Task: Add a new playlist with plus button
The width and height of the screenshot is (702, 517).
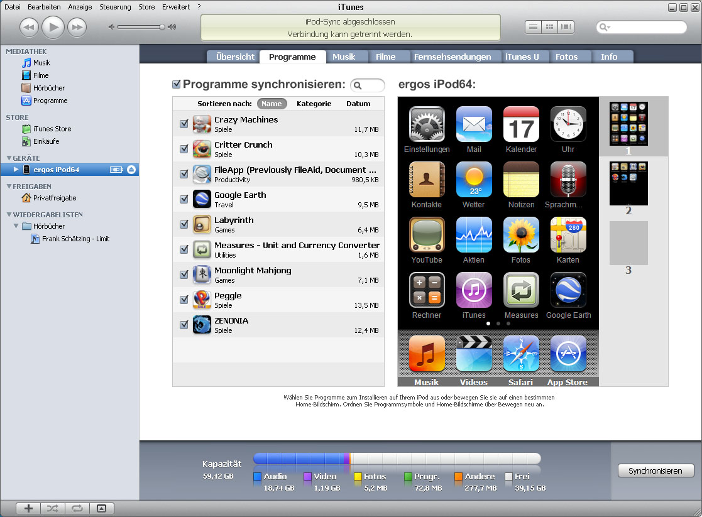Action: 28,508
